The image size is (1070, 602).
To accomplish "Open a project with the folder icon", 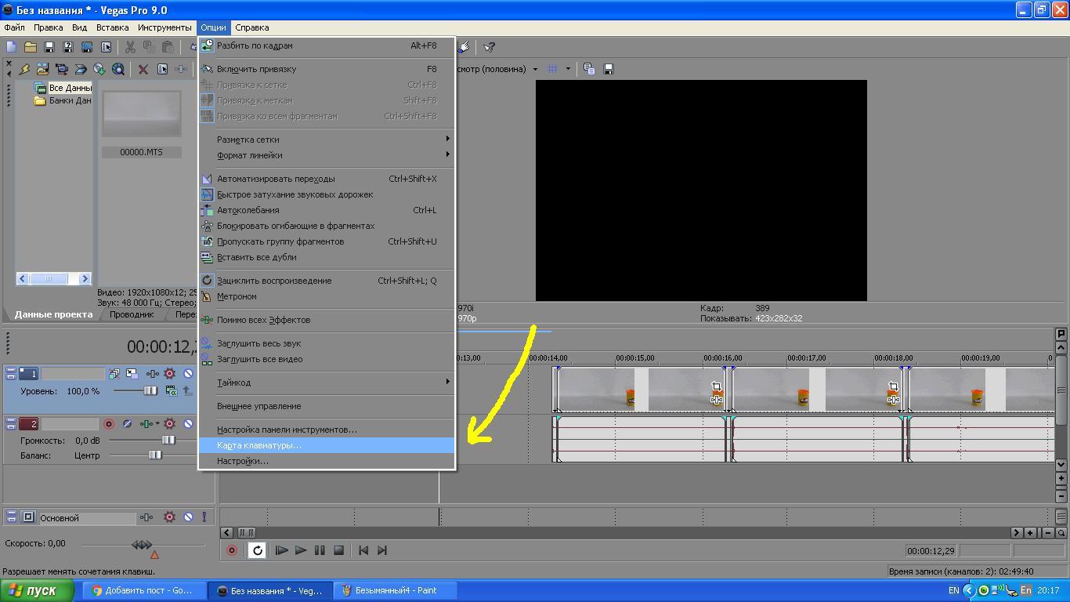I will [31, 48].
